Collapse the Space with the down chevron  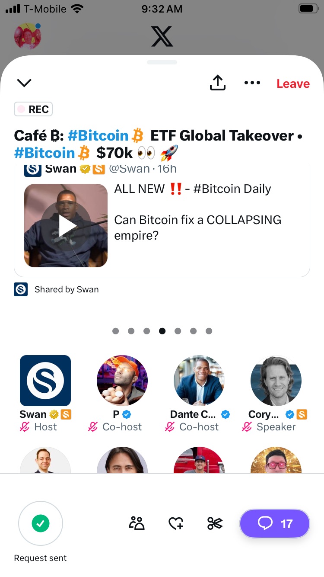pos(24,82)
